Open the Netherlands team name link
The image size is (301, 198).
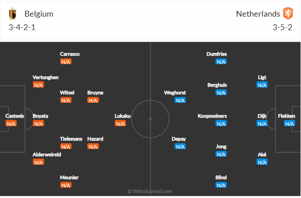(258, 14)
